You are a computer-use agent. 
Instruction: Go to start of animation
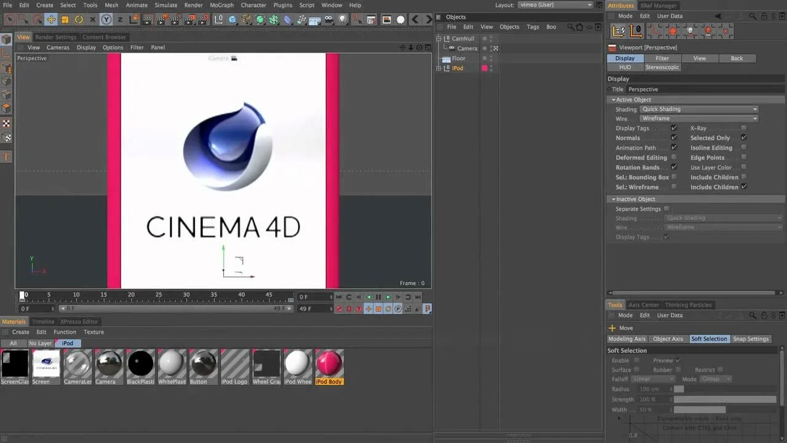[x=339, y=297]
